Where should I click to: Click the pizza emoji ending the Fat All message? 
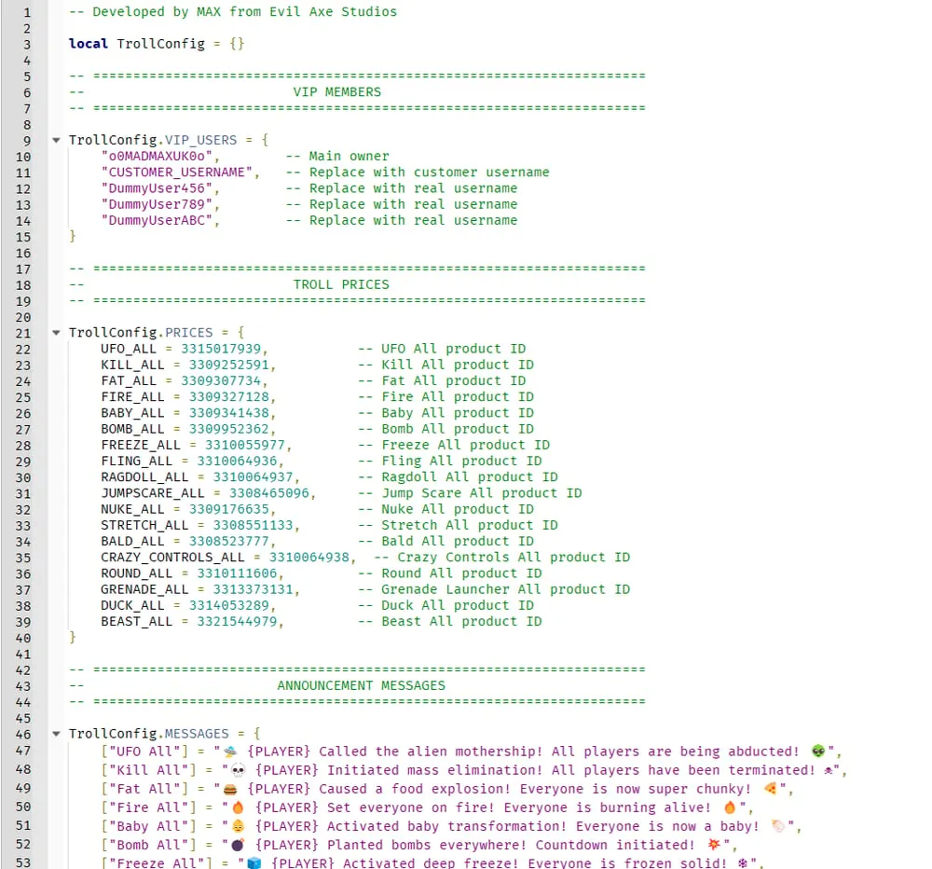click(770, 789)
